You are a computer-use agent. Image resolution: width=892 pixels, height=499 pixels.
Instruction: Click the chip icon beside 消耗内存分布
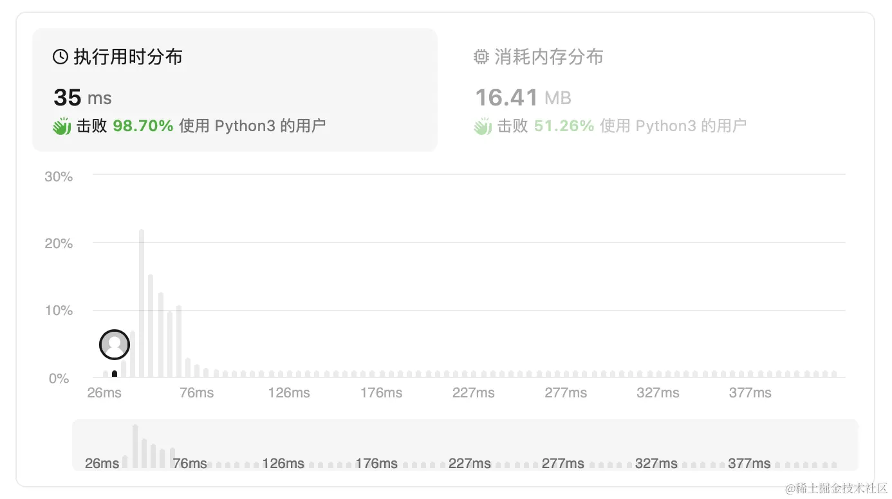click(481, 57)
